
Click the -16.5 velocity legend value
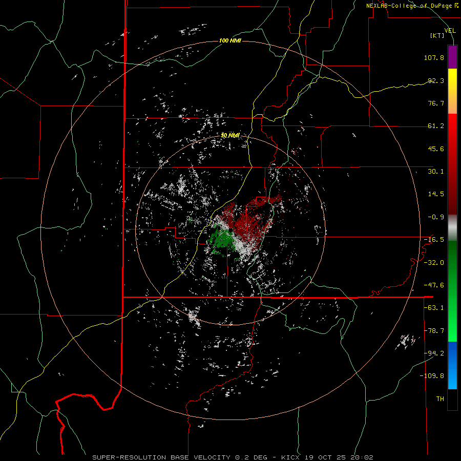pos(434,240)
